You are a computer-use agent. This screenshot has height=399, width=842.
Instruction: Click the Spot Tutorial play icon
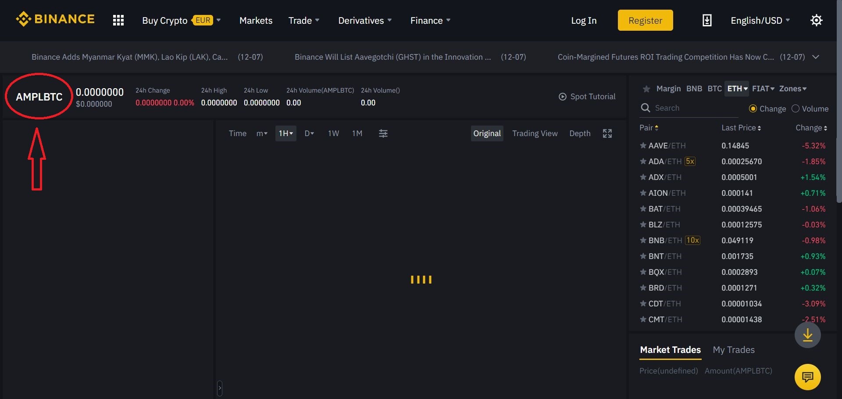563,96
